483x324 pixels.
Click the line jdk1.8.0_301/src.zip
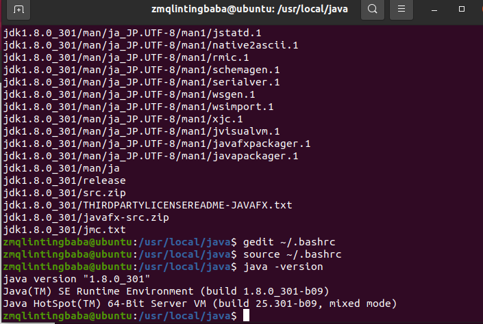click(x=64, y=193)
